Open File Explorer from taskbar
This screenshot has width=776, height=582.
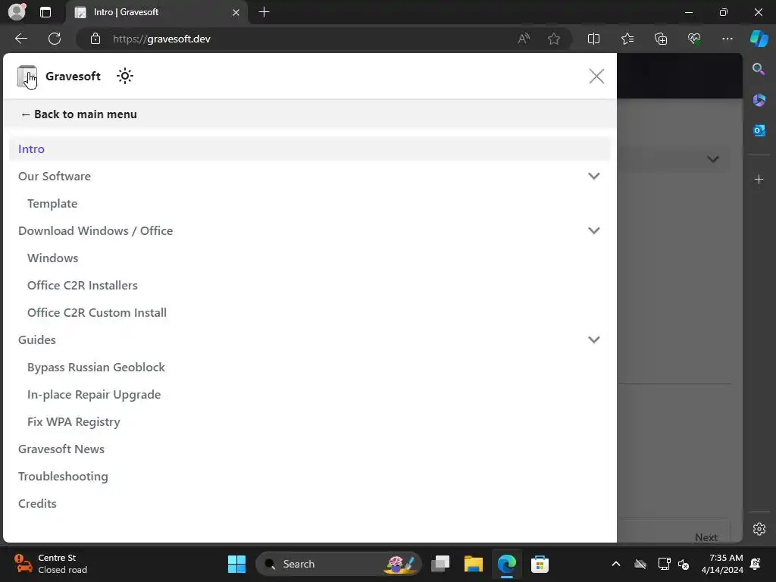473,564
